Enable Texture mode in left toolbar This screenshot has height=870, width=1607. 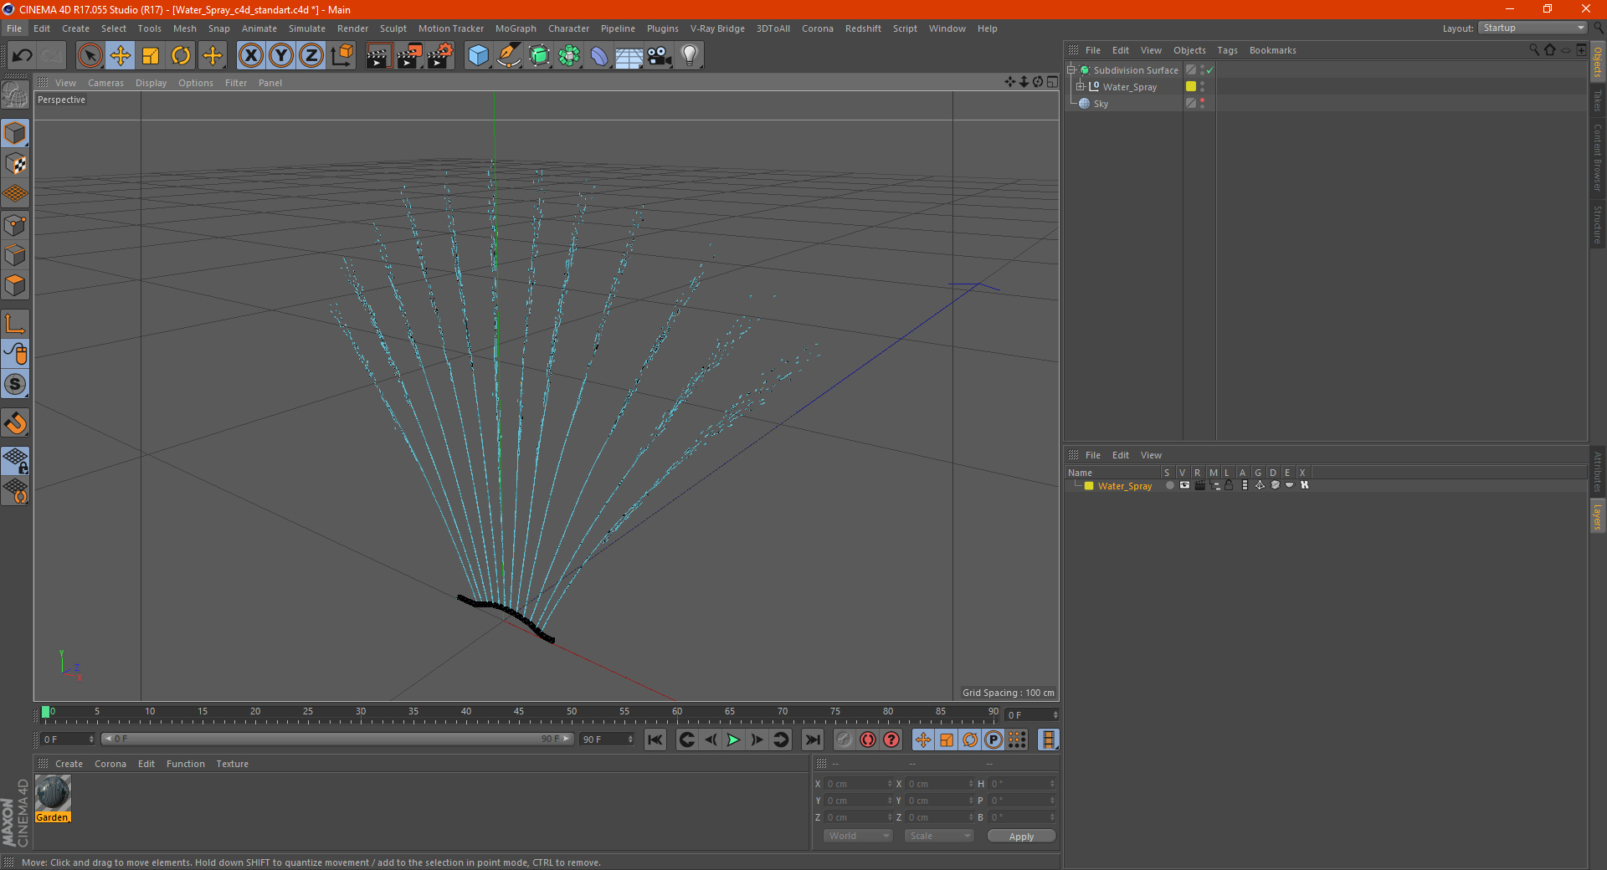(15, 163)
